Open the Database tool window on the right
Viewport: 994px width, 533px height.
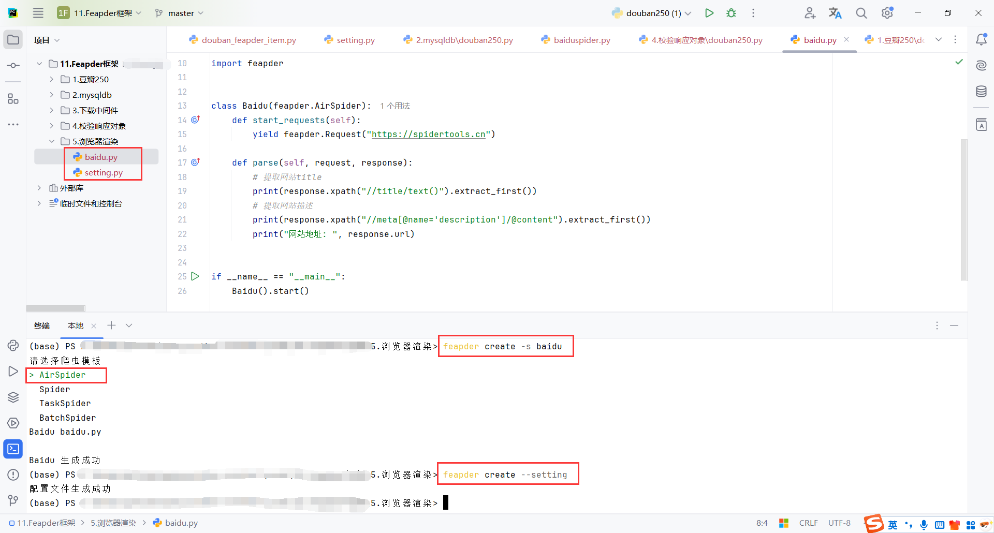click(981, 91)
